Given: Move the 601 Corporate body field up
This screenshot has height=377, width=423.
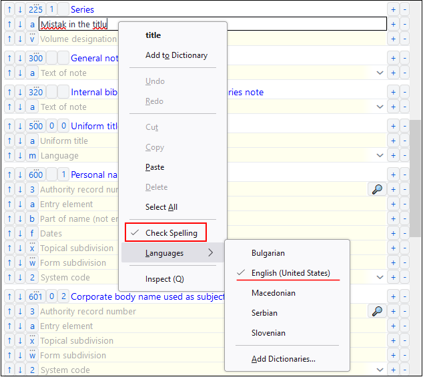Looking at the screenshot, I should 9,296.
